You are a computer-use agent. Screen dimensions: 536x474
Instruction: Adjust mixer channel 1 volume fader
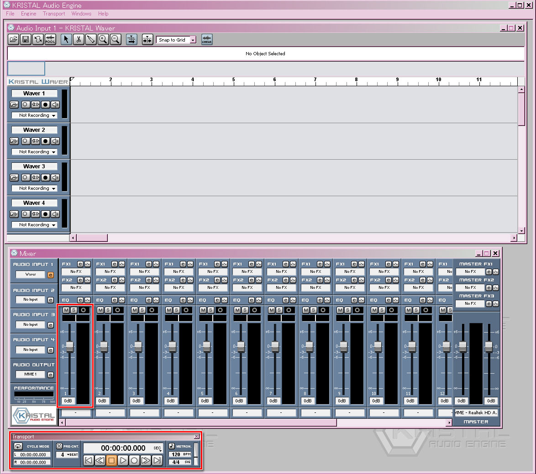[70, 347]
